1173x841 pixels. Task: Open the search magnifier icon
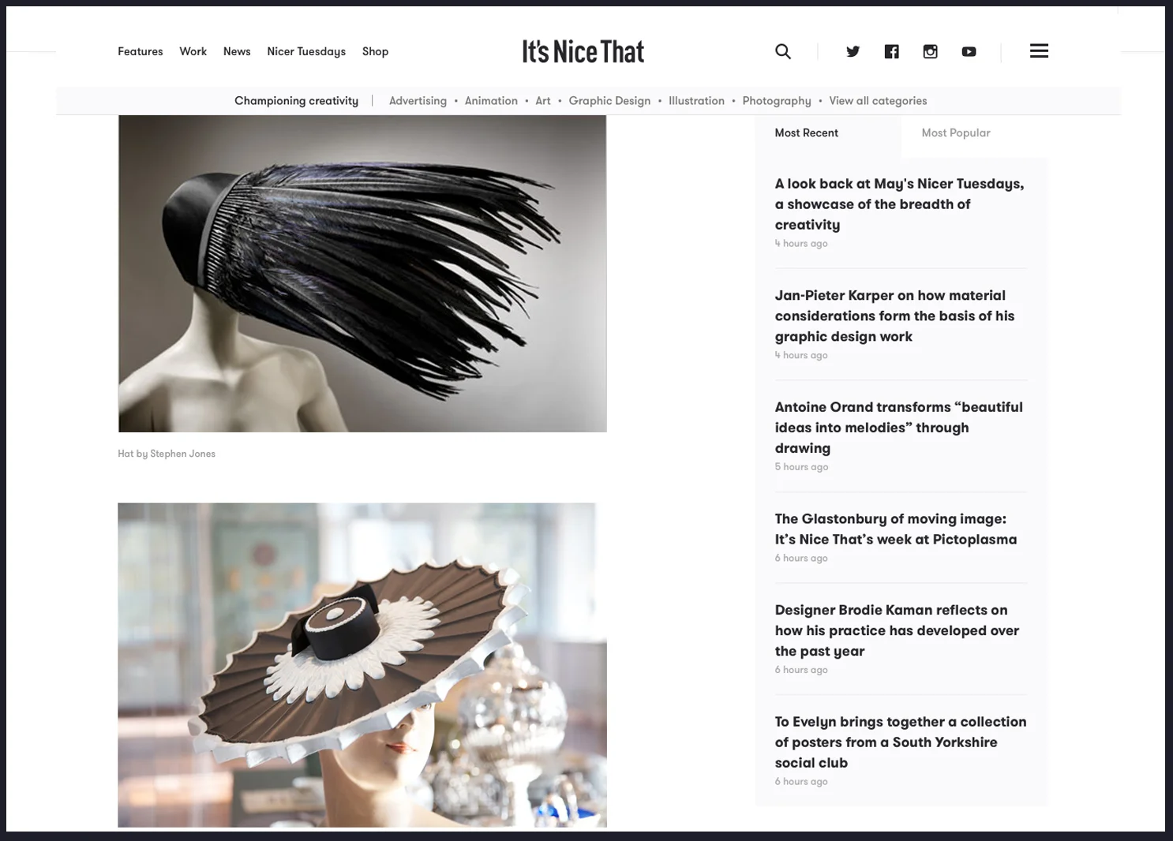[783, 51]
